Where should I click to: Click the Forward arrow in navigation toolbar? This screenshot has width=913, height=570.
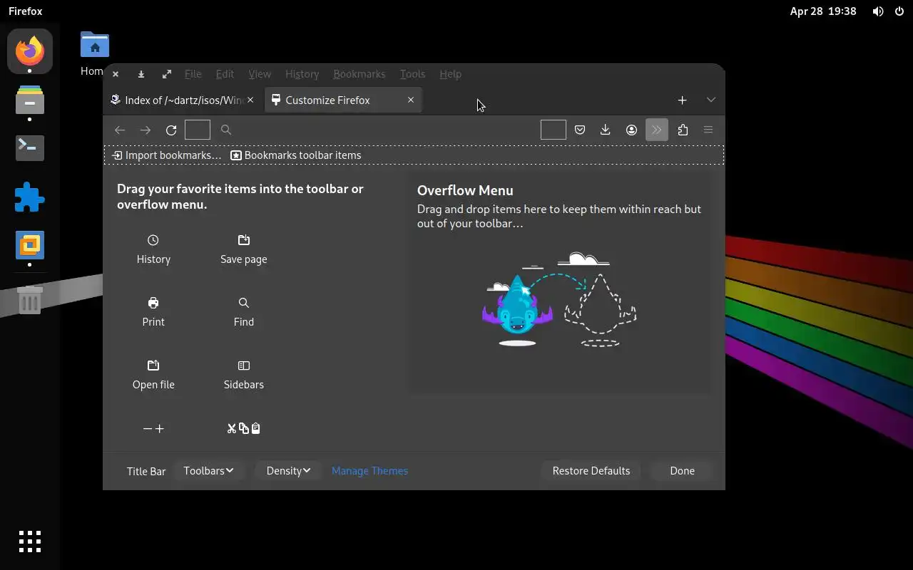click(146, 130)
